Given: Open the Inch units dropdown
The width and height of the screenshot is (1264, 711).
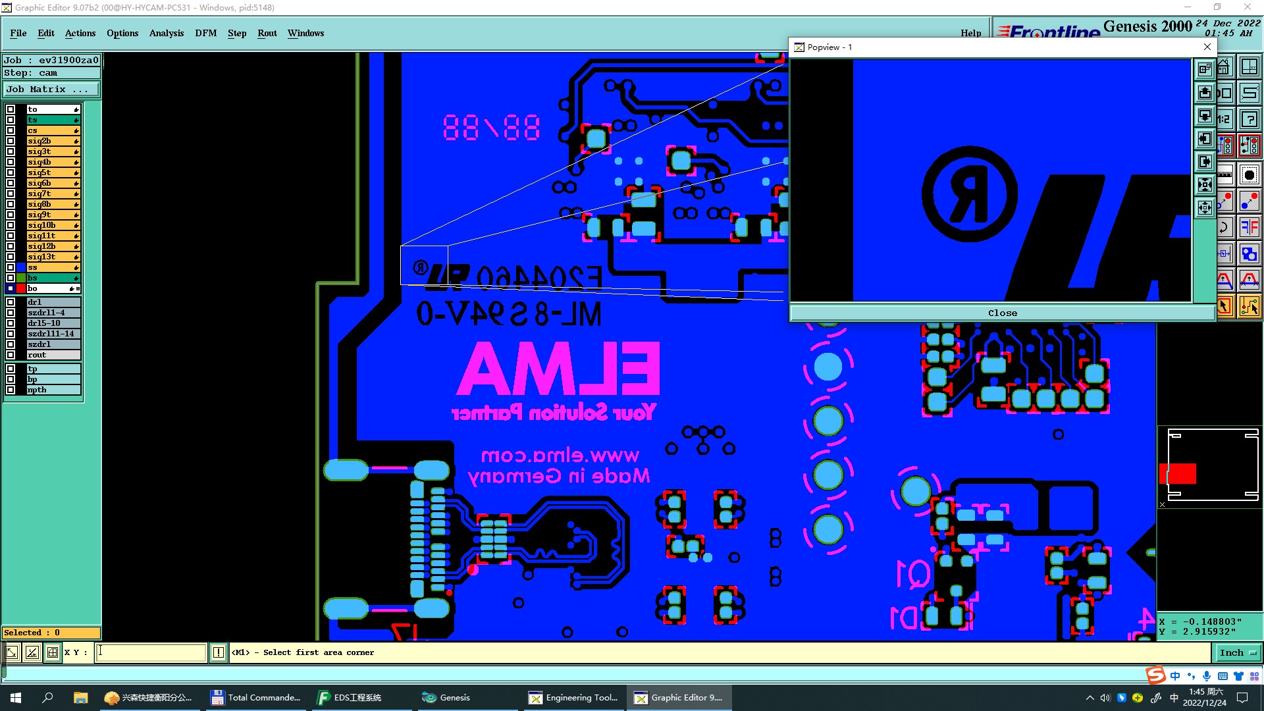Looking at the screenshot, I should point(1238,652).
